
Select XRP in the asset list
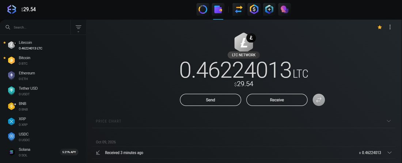pyautogui.click(x=43, y=121)
